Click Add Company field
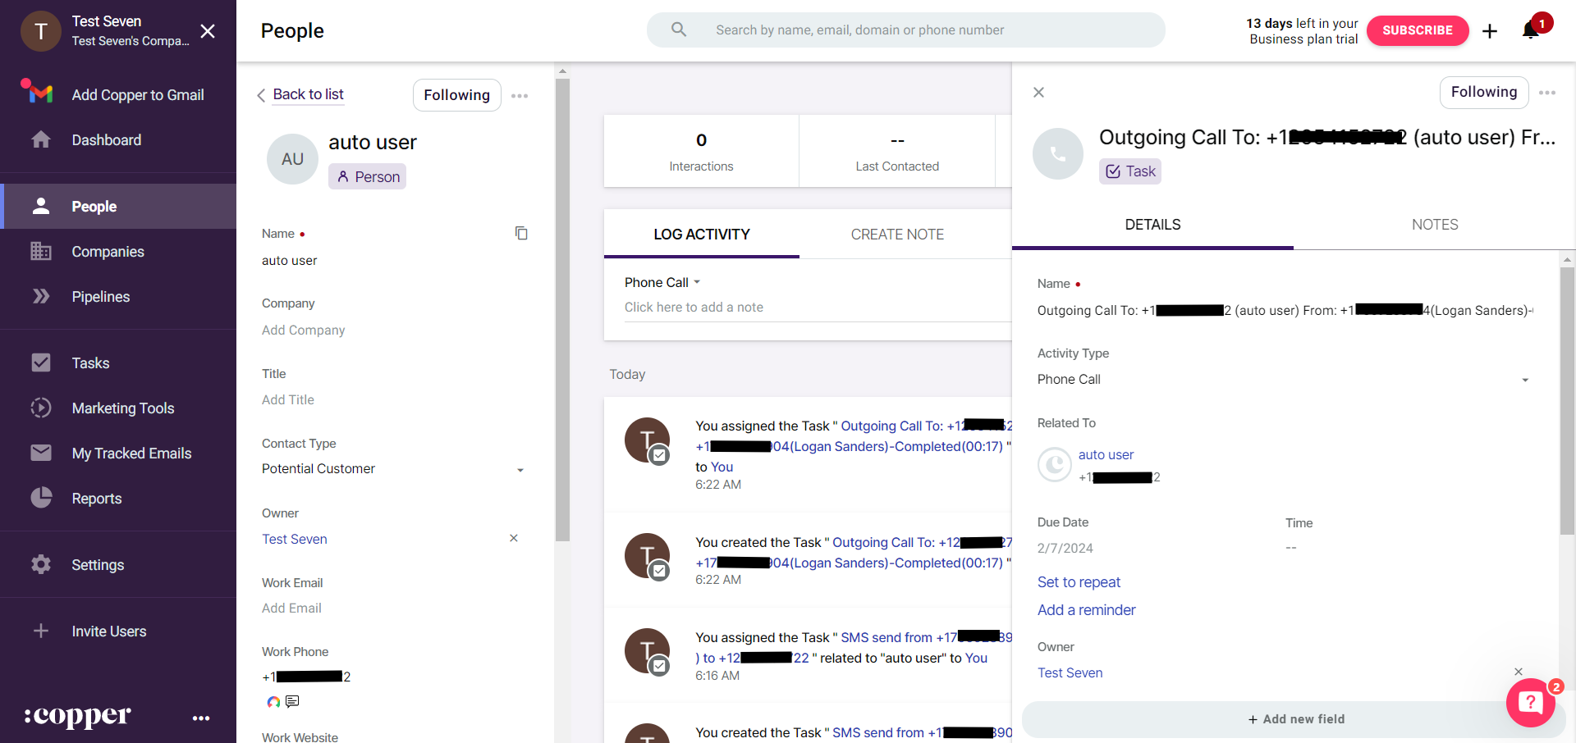This screenshot has height=743, width=1576. 303,330
